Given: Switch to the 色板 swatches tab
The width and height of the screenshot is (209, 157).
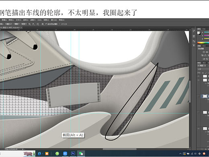Looking at the screenshot, I should pos(204,29).
